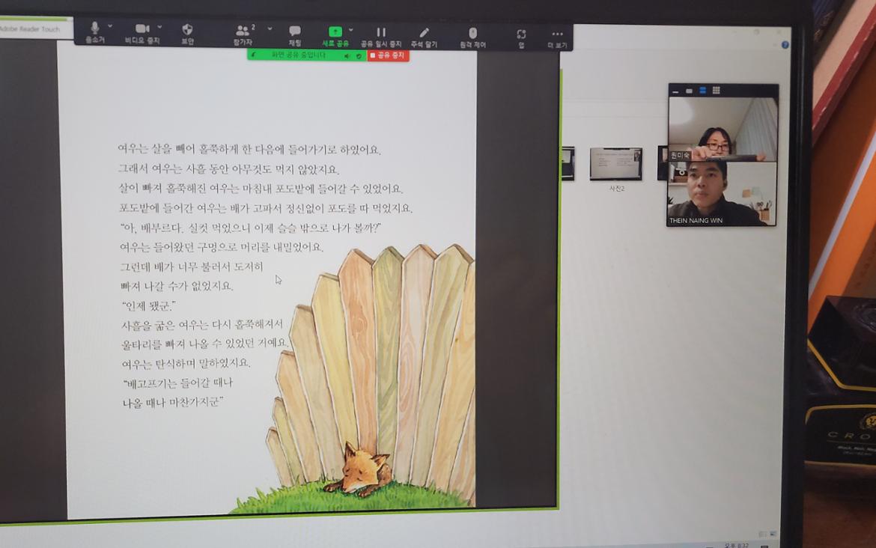Screen dimensions: 876x548
Task: Select THEIN NAING WIN video tile
Action: [722, 194]
